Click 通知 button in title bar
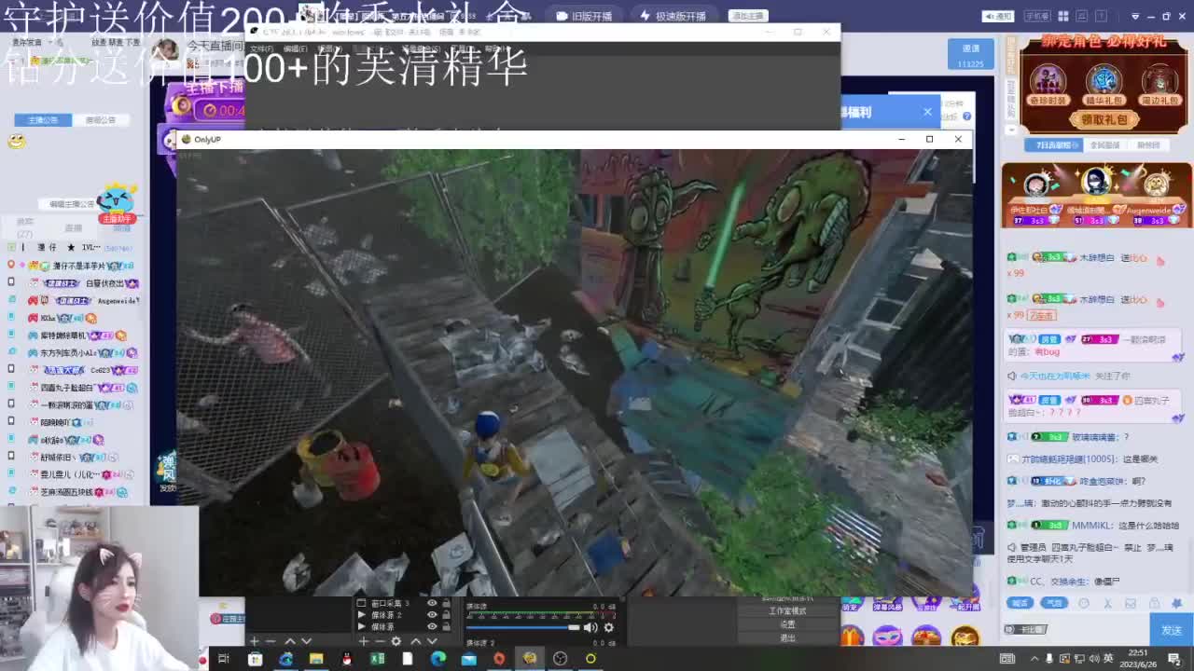 (x=998, y=16)
